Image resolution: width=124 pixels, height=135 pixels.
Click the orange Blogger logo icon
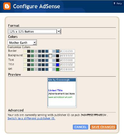coord(7,6)
